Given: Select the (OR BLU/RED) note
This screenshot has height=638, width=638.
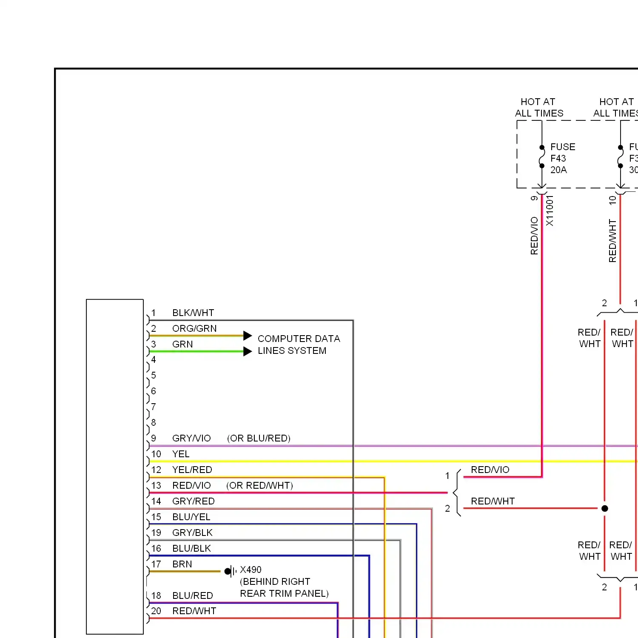Looking at the screenshot, I should click(x=259, y=438).
